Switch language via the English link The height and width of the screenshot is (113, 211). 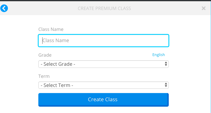coord(158,55)
